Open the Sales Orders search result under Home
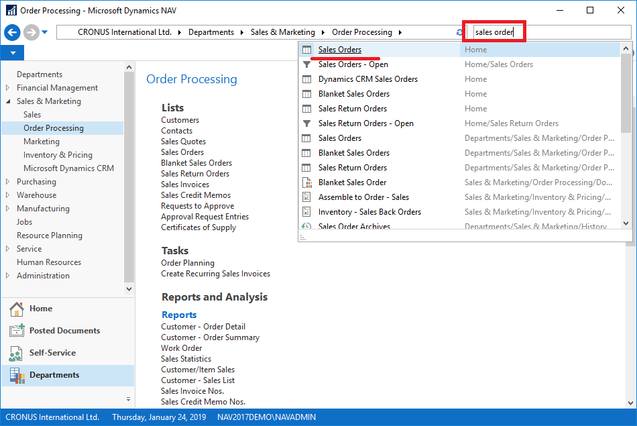The height and width of the screenshot is (426, 637). pos(340,50)
